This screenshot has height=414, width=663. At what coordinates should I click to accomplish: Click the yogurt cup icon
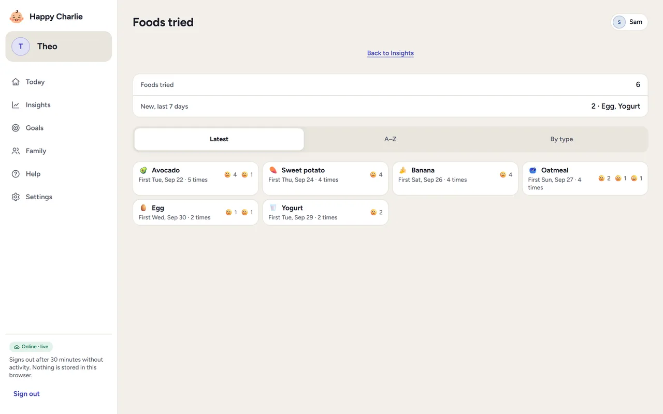(x=273, y=208)
